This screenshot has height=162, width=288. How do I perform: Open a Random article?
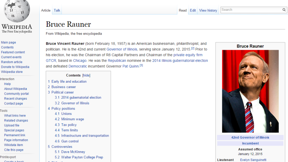pyautogui.click(x=12, y=62)
